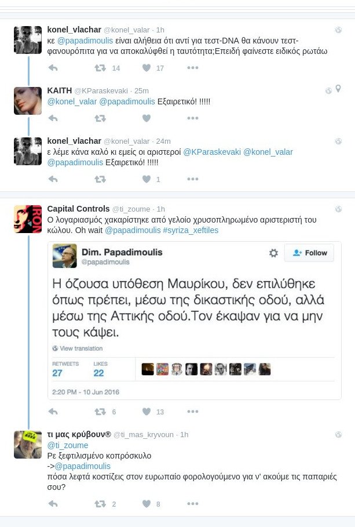Like the tweet with 17 likes
This screenshot has width=355, height=527.
click(147, 68)
